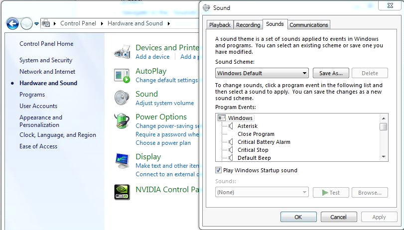Switch to the Recording tab

pos(248,25)
